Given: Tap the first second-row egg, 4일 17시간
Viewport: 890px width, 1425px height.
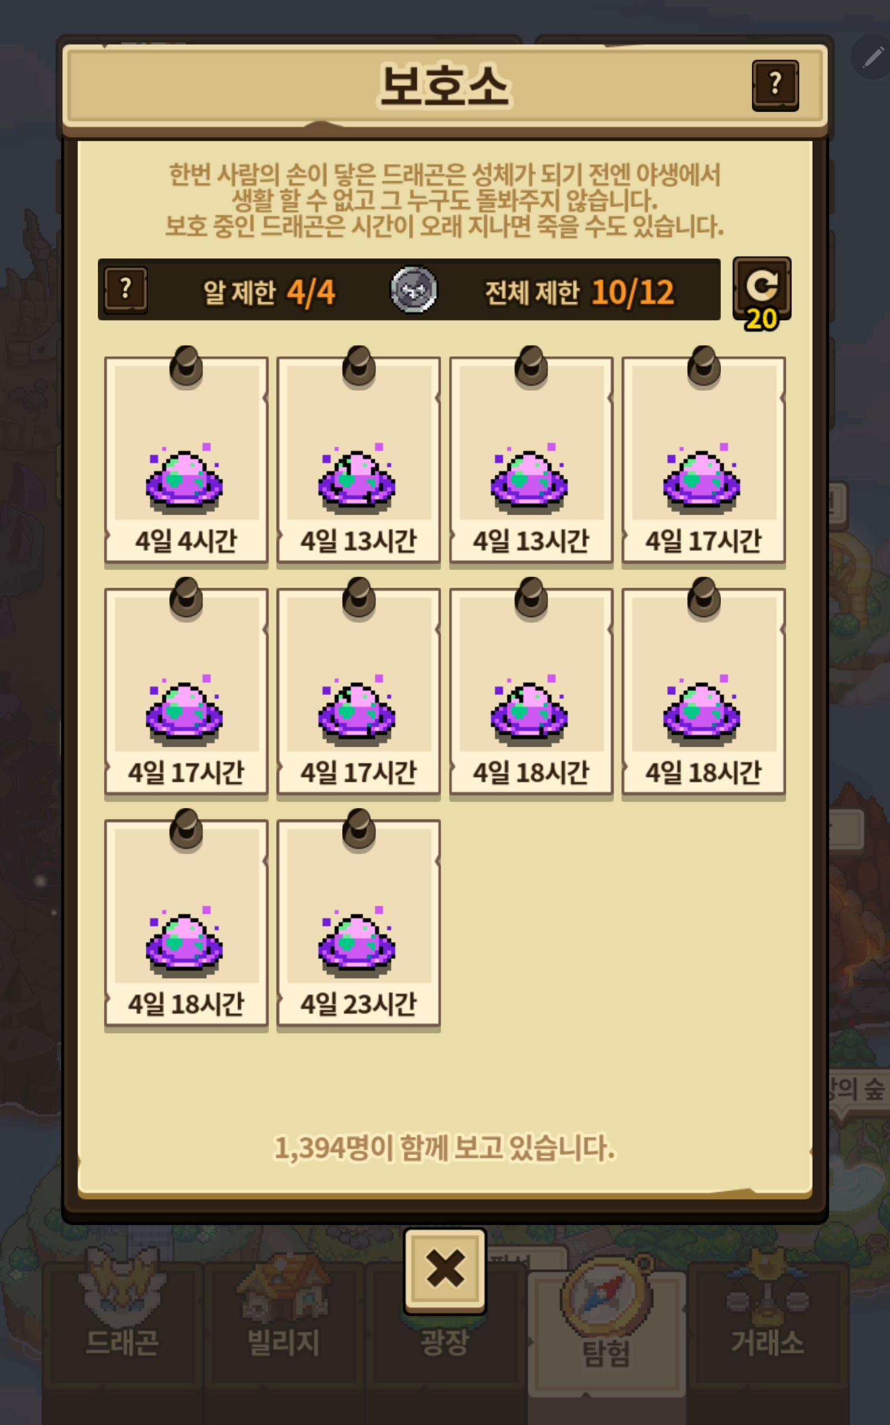Looking at the screenshot, I should [x=186, y=691].
